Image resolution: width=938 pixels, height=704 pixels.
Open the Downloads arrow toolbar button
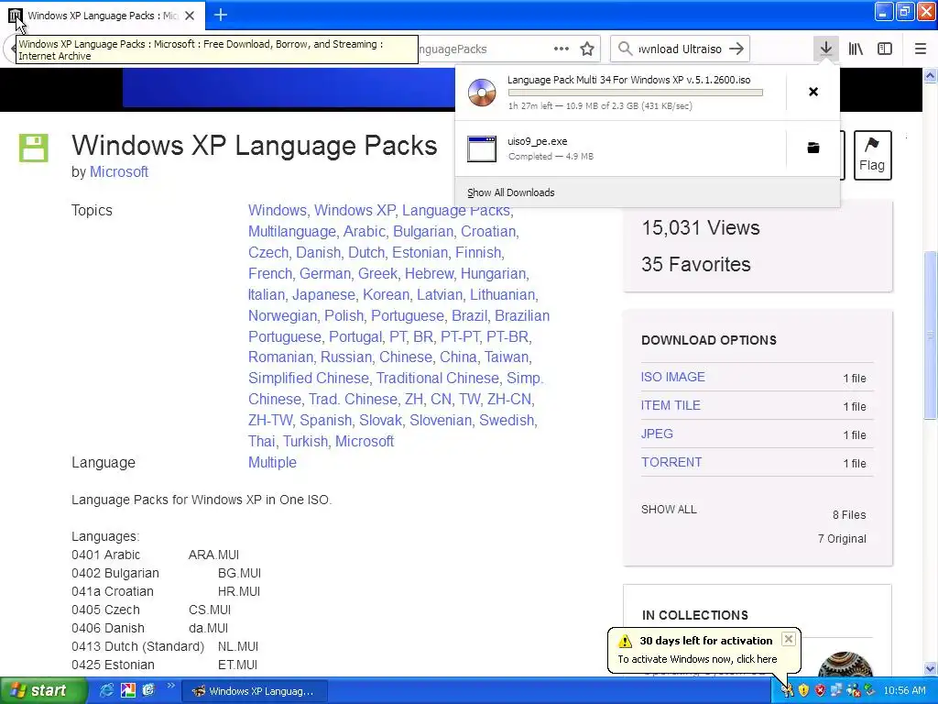click(825, 49)
